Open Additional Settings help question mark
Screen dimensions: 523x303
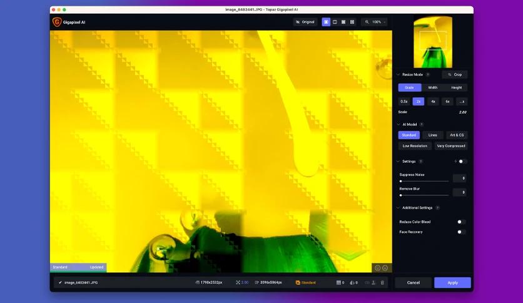[x=438, y=208]
